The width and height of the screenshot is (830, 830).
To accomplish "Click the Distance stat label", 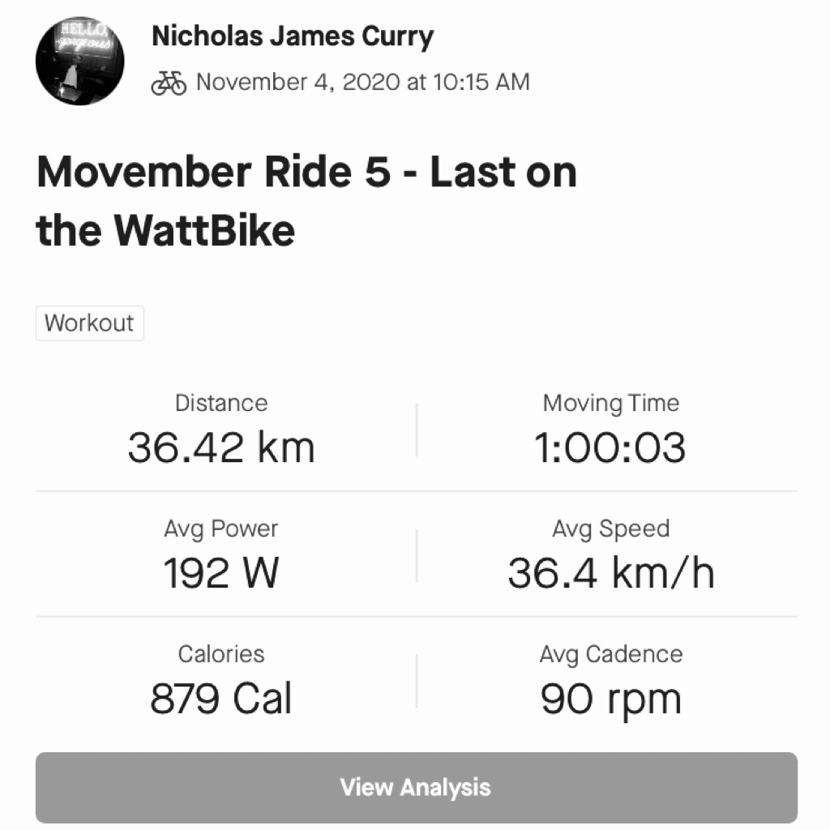I will tap(221, 404).
